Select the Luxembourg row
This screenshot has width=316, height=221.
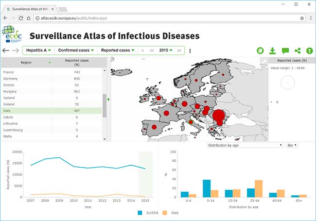pos(52,130)
